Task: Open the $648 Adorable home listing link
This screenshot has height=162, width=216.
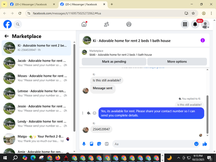Action: 121,55
